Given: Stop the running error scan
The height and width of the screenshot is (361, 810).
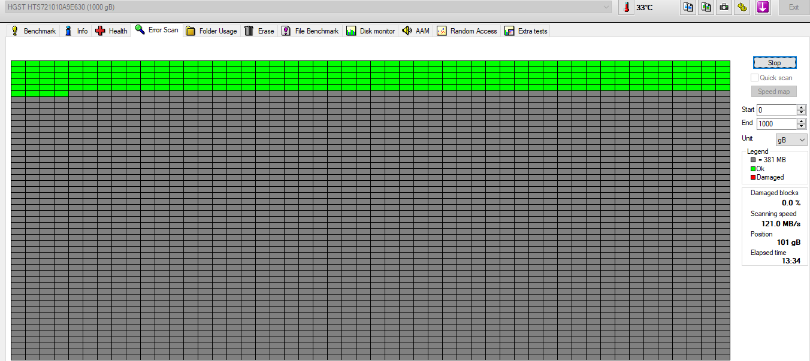Looking at the screenshot, I should [x=774, y=62].
